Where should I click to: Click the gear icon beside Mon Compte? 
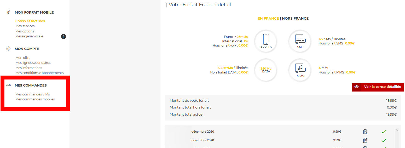click(8, 49)
